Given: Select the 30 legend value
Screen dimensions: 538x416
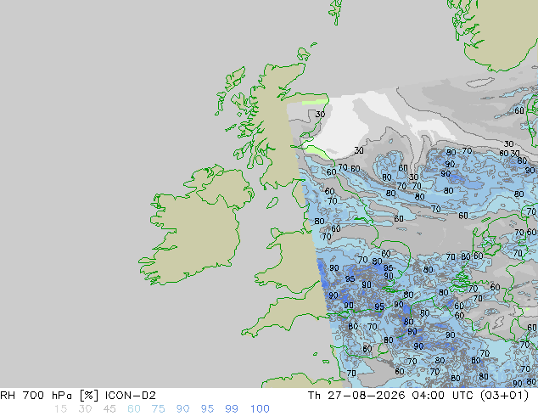Looking at the screenshot, I should tap(85, 409).
